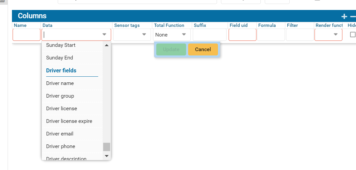The height and width of the screenshot is (170, 356).
Task: Select Driver email from dropdown list
Action: [60, 134]
